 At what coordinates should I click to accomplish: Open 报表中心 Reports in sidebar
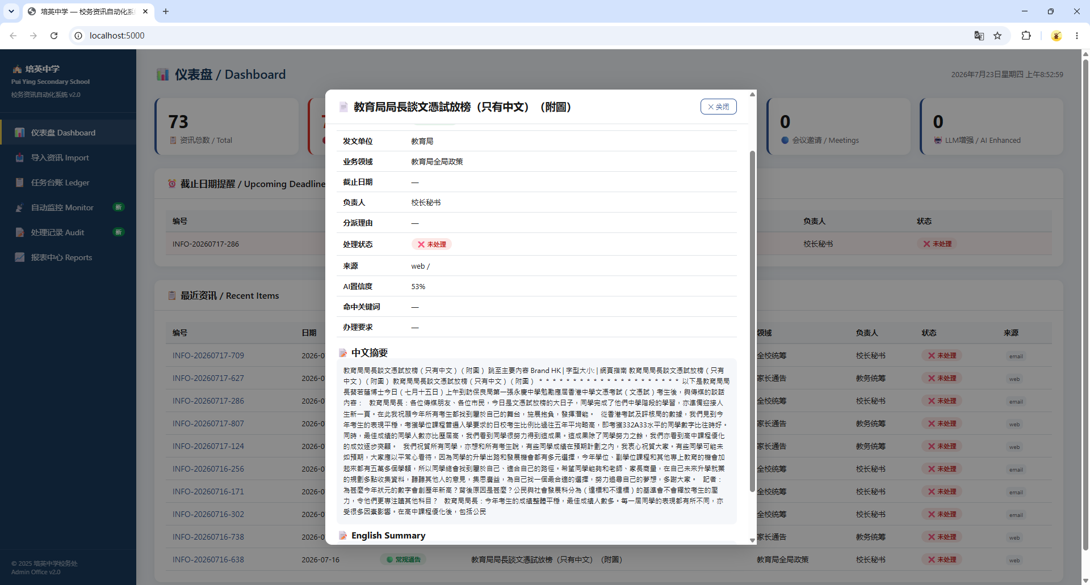[68, 257]
